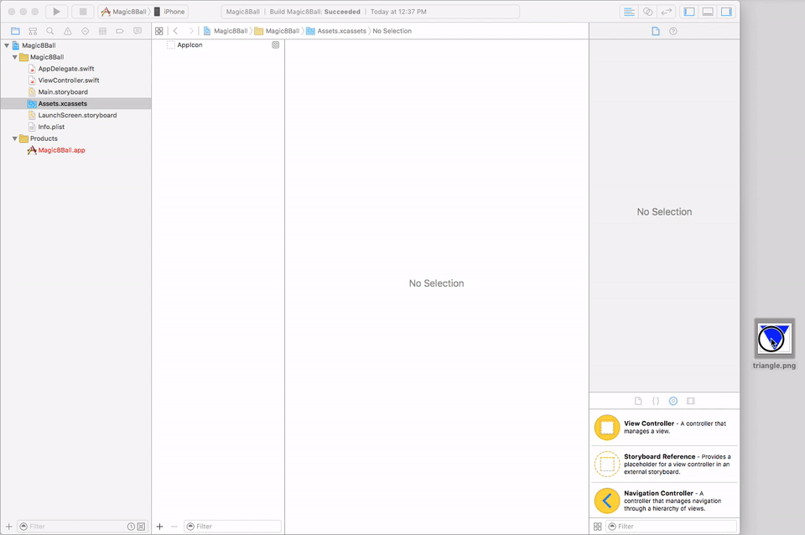
Task: Select View Controller in the Object library
Action: click(x=664, y=428)
